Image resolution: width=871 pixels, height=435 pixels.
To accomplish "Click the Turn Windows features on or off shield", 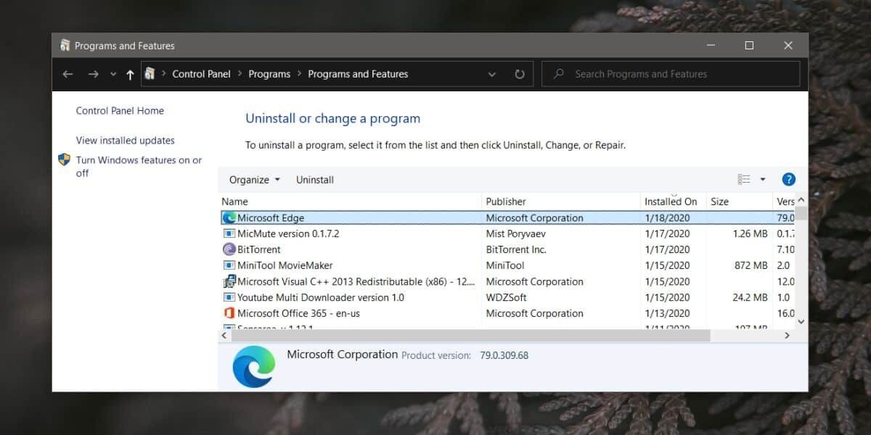I will coord(65,160).
